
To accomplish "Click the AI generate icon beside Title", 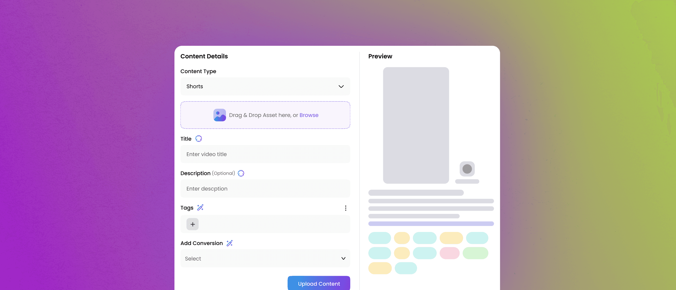I will (199, 139).
